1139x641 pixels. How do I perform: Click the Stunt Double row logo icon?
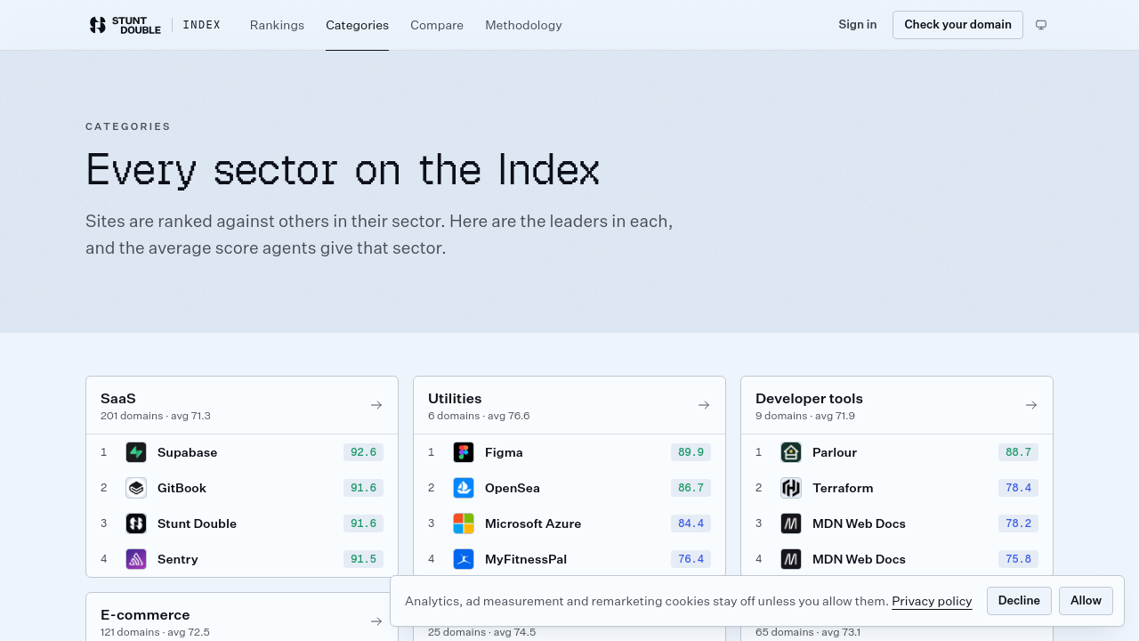click(136, 523)
